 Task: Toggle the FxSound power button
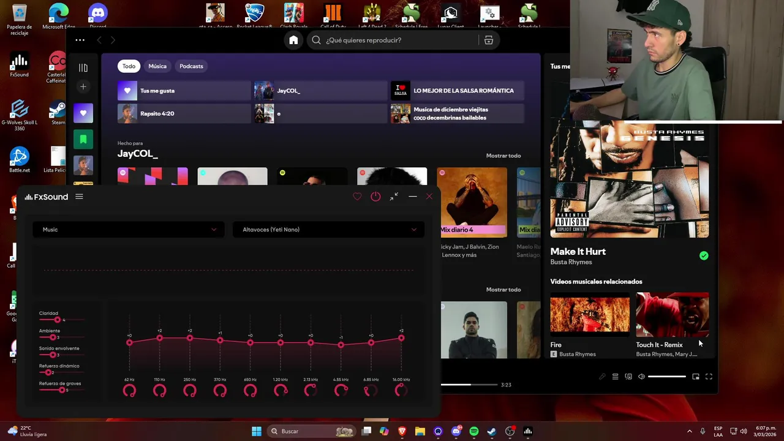tap(375, 197)
